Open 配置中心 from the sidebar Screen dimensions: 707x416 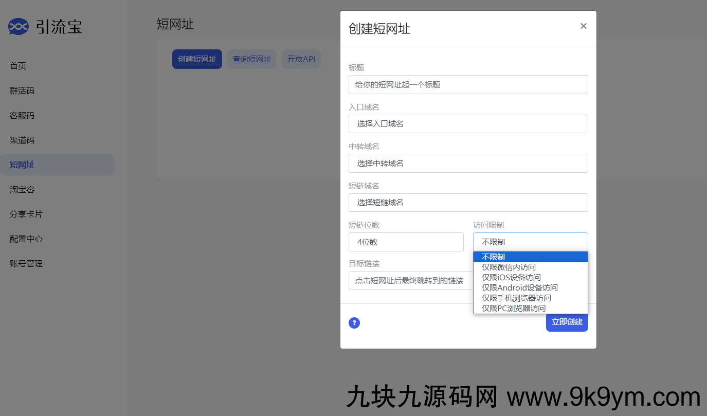[x=26, y=239]
